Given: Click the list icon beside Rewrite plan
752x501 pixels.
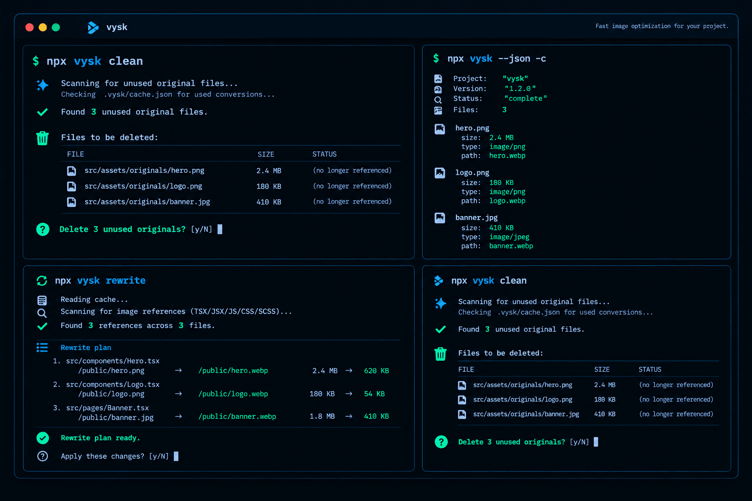Looking at the screenshot, I should pos(42,347).
